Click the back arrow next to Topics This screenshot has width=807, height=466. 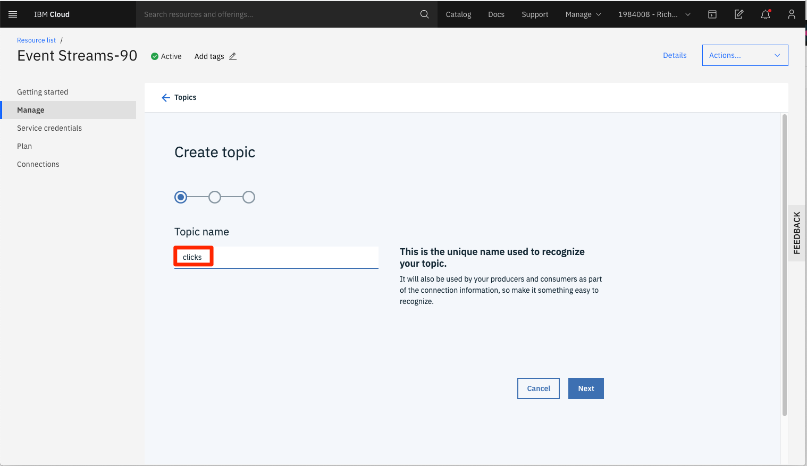tap(166, 98)
